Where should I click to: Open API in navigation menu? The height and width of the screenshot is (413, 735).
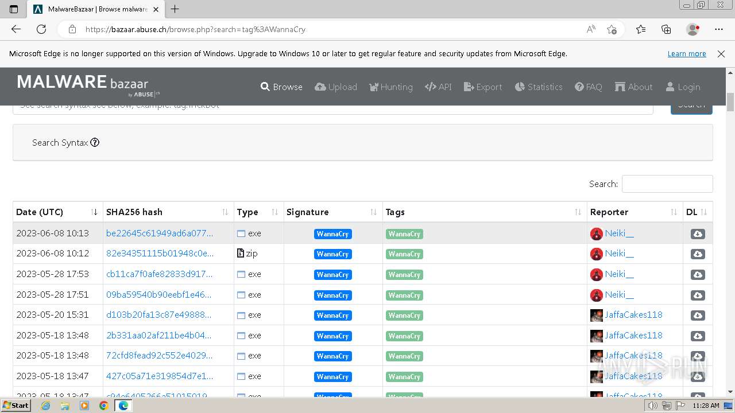coord(438,87)
